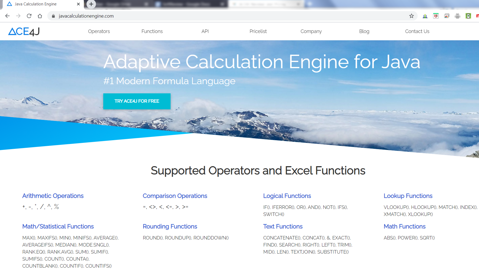
Task: Open the Lookup Functions link
Action: click(x=408, y=196)
